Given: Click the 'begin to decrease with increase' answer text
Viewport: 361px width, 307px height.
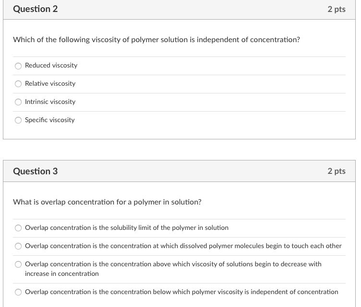Looking at the screenshot, I should point(173,269).
